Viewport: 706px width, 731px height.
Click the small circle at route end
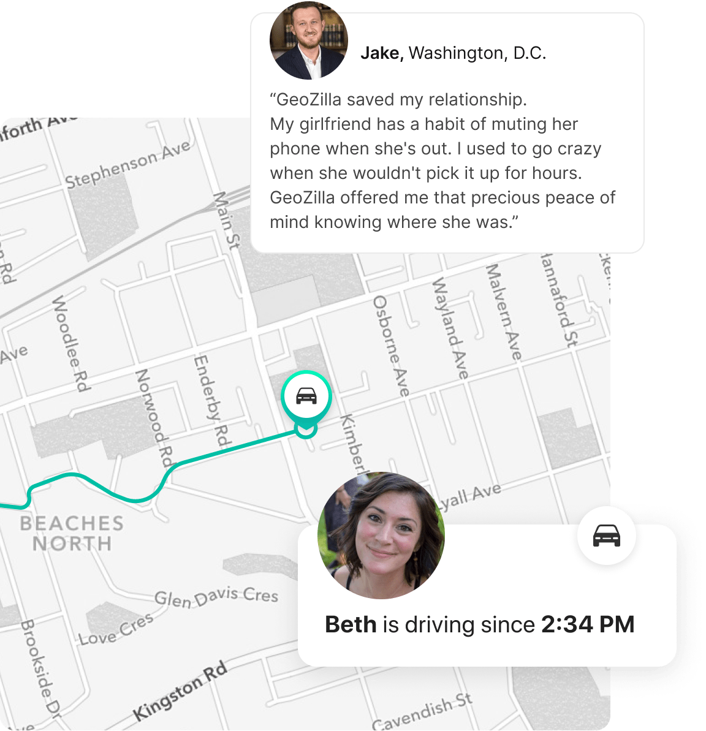306,430
